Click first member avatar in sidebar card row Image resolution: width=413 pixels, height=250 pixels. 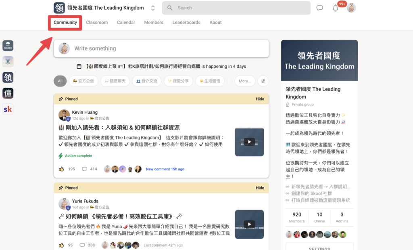coord(289,234)
